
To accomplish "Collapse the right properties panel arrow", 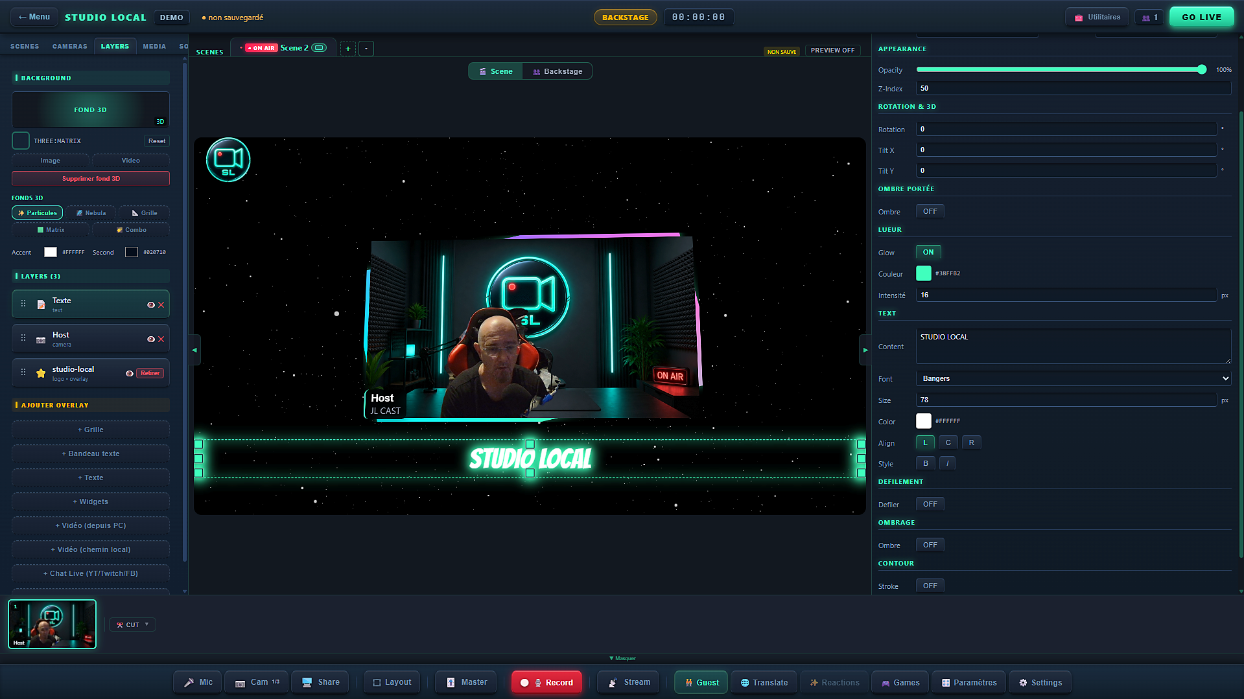I will 865,350.
